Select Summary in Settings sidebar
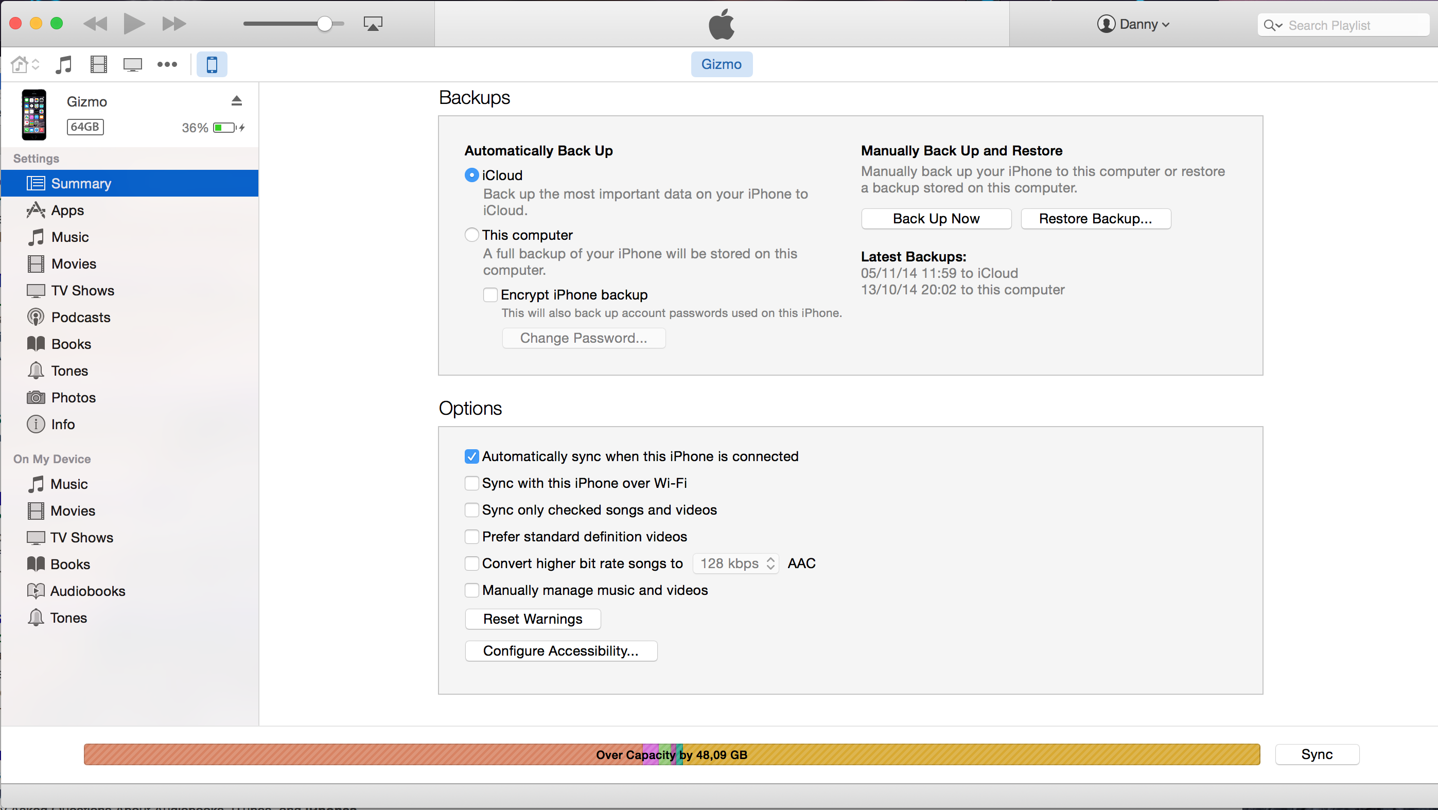 (x=130, y=183)
